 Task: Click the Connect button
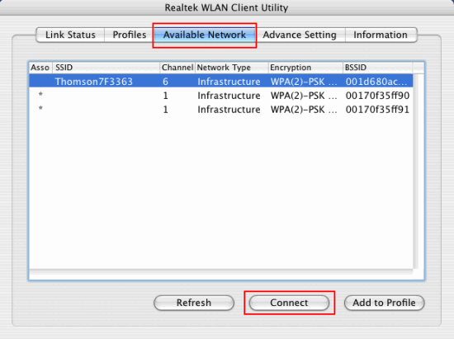289,303
